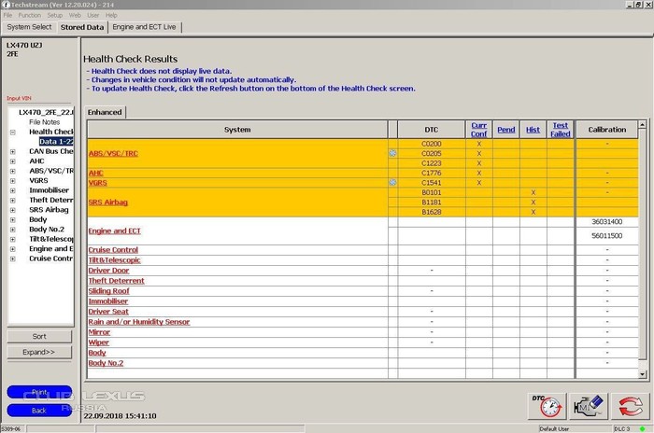Open the Driver Door link
The width and height of the screenshot is (654, 433).
point(108,271)
